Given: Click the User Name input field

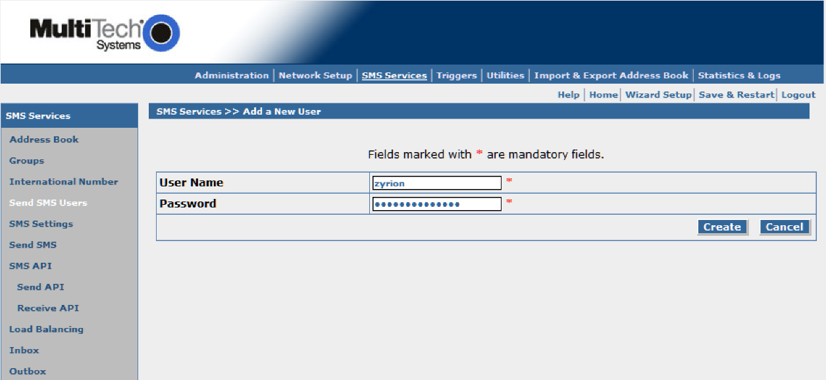Looking at the screenshot, I should click(x=436, y=183).
